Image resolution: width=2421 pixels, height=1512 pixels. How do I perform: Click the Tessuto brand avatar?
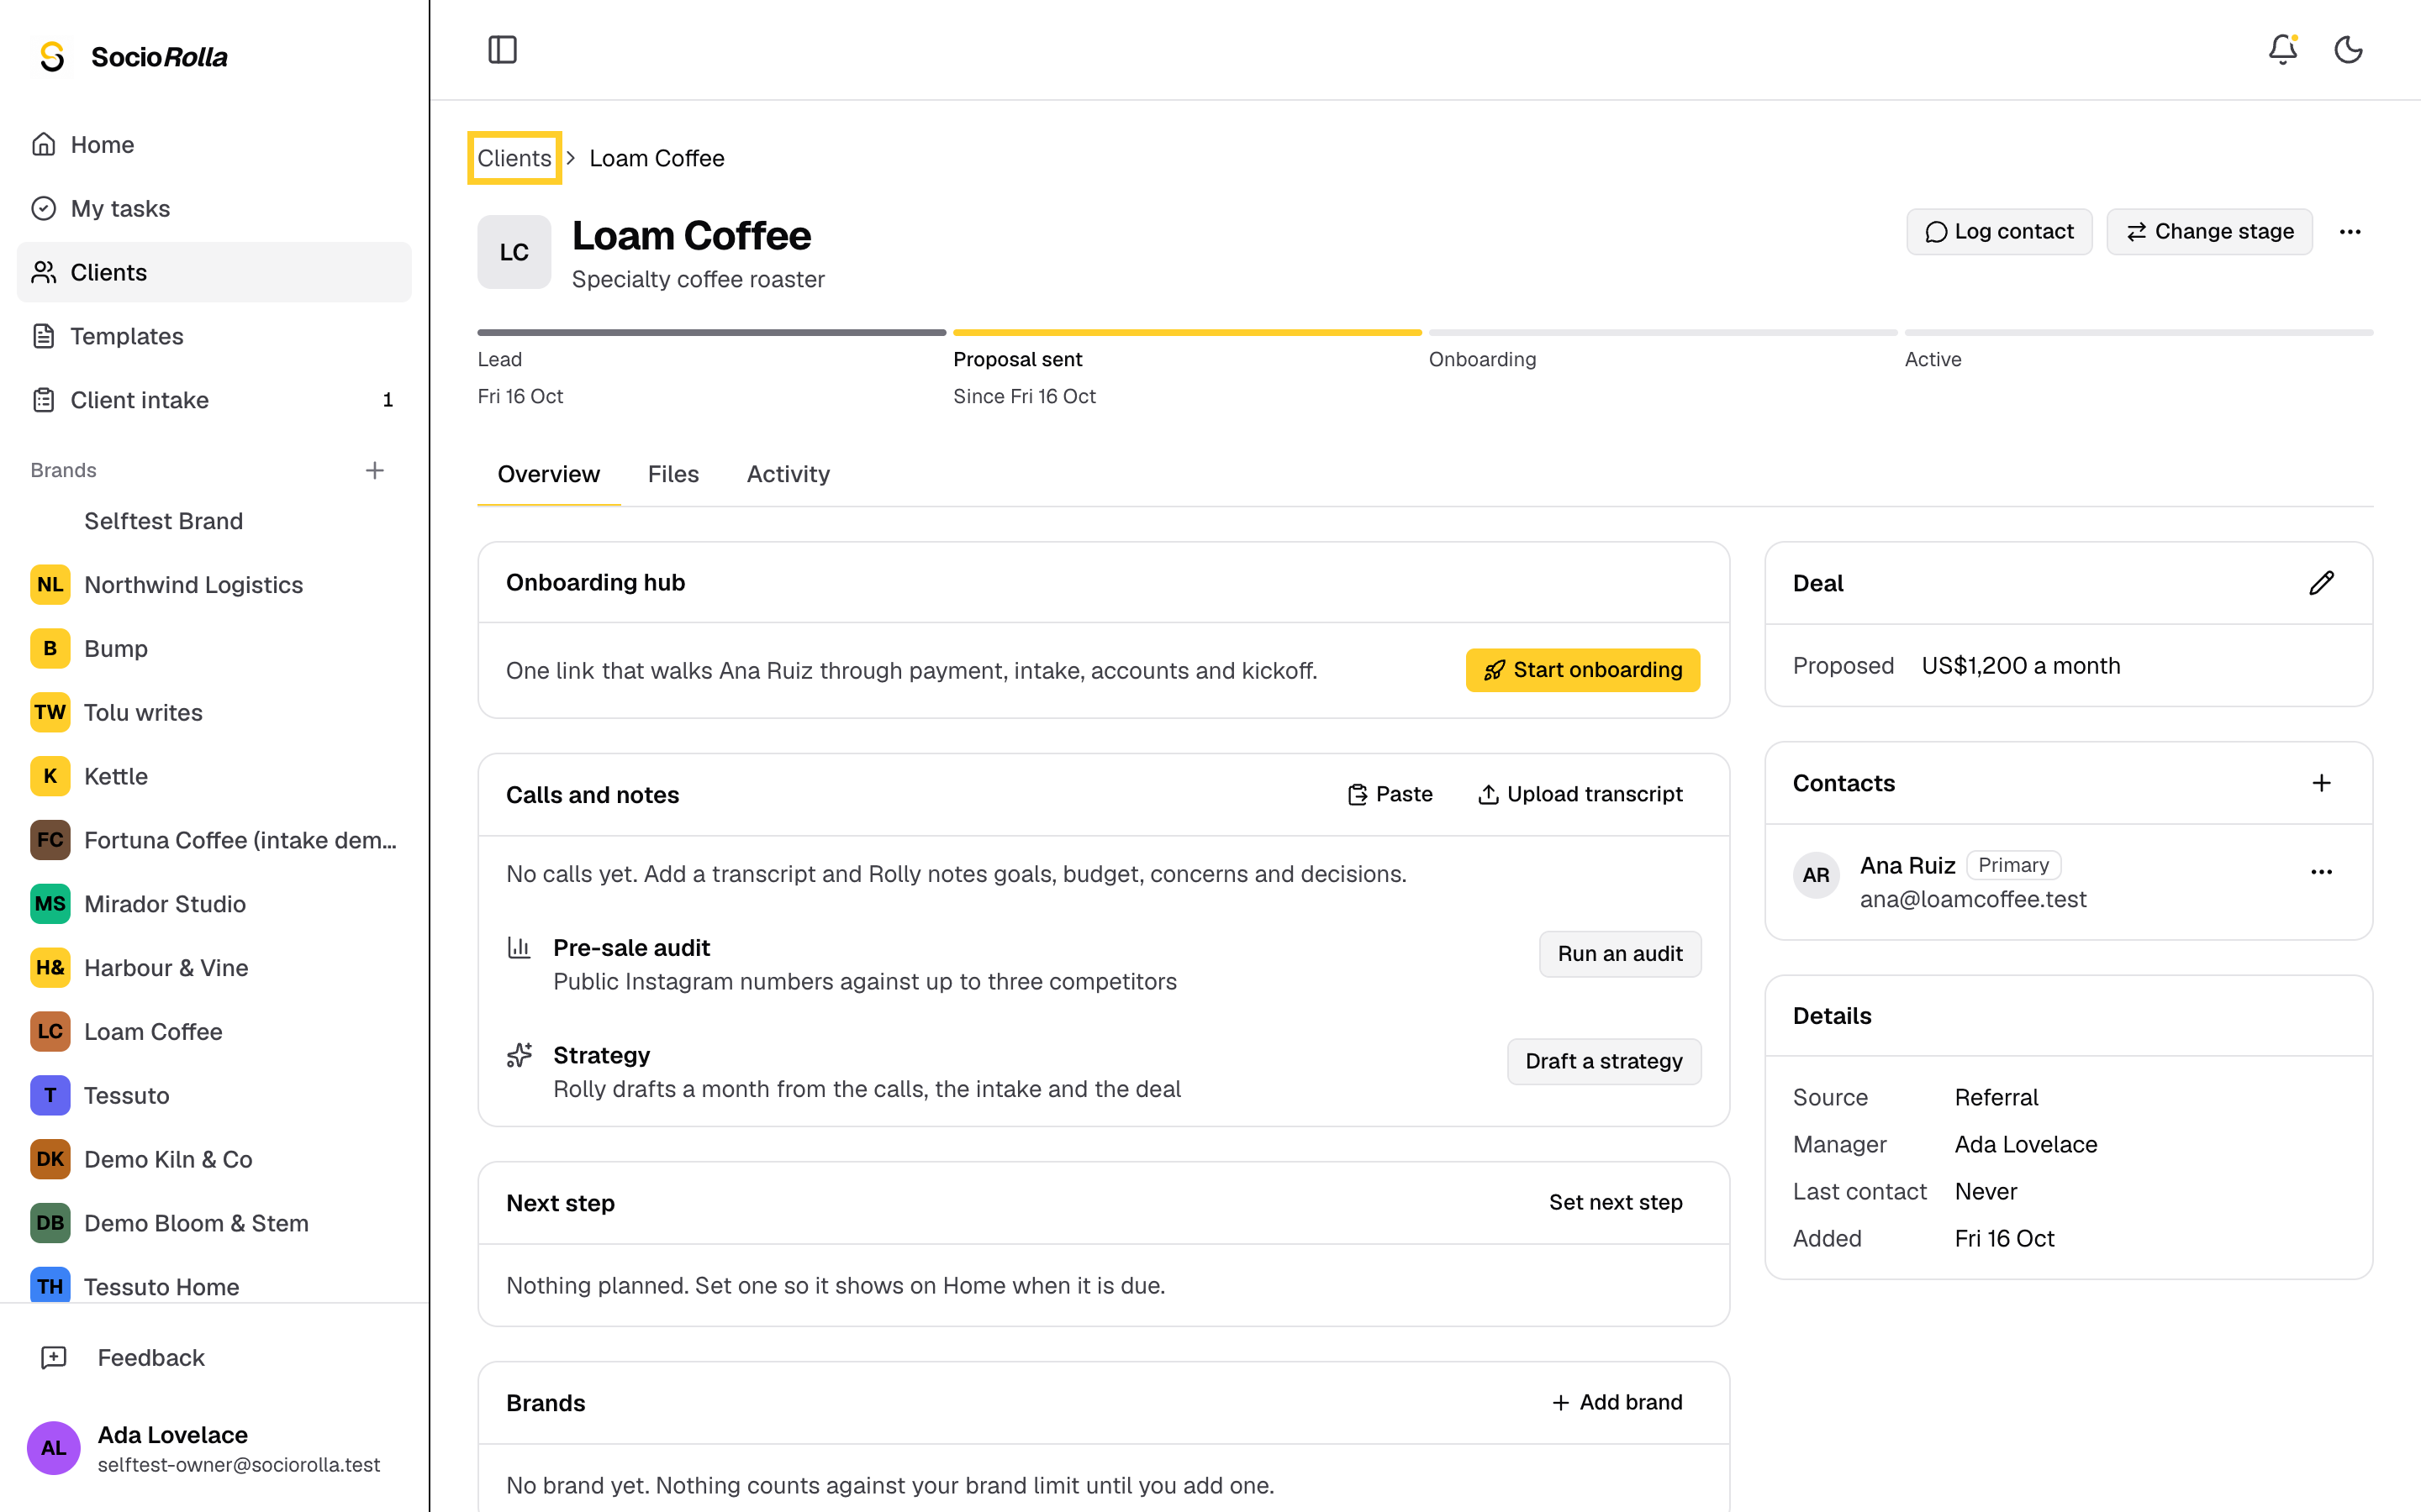pos(50,1095)
